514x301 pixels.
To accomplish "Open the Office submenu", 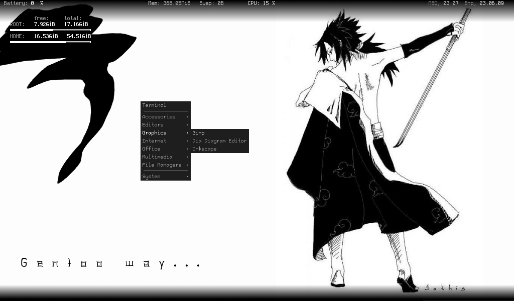I will click(x=166, y=148).
